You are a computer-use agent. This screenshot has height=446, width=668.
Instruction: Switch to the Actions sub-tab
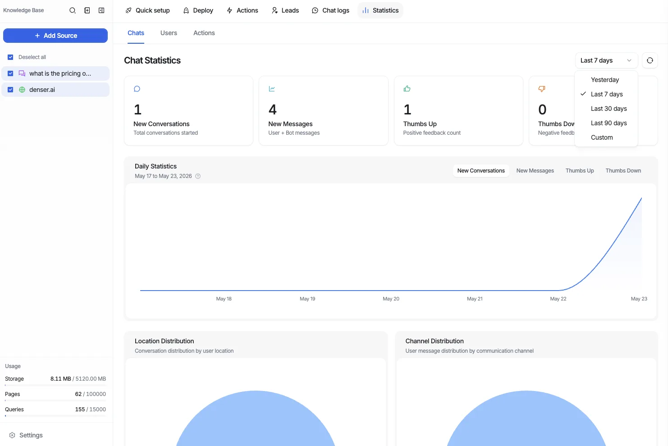click(204, 33)
